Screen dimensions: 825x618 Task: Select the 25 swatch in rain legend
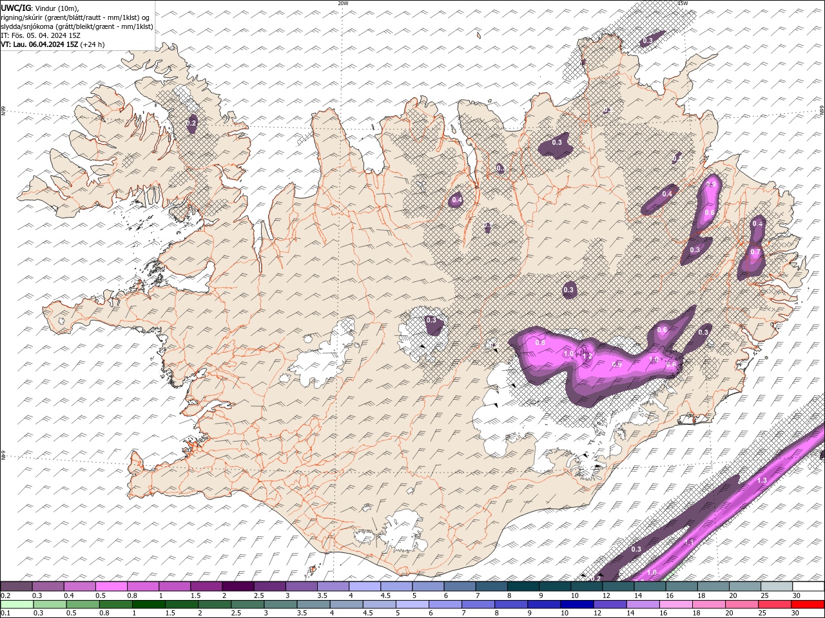pos(774,604)
